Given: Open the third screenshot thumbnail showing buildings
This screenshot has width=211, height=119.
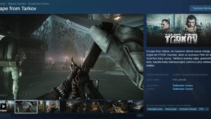Looking at the screenshot, I should (x=49, y=106).
